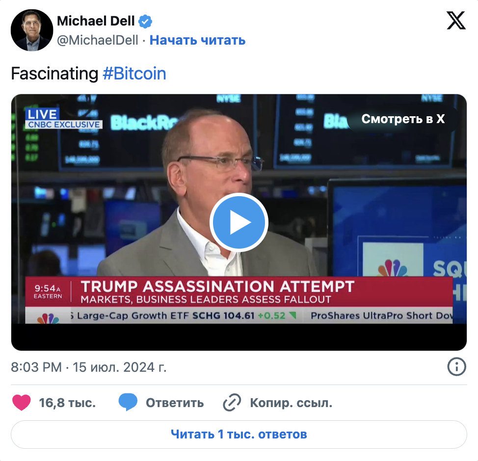This screenshot has width=478, height=461.
Task: Click the blue reply bubble icon
Action: pos(128,402)
